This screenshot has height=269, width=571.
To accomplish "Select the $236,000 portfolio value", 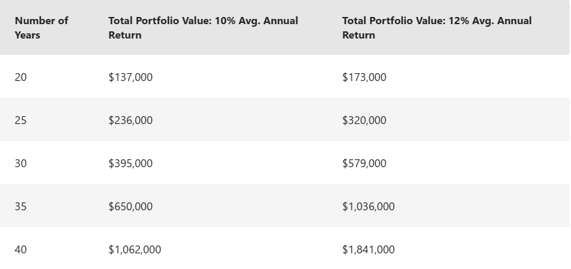I will [x=131, y=120].
